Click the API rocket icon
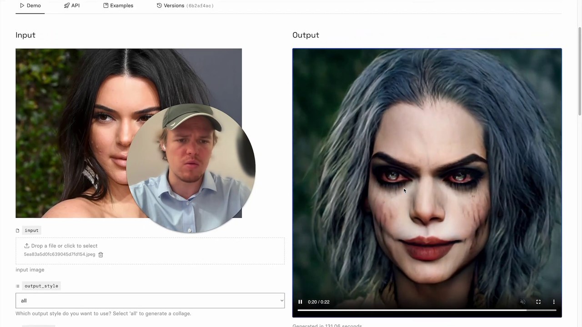Image resolution: width=582 pixels, height=327 pixels. (67, 5)
